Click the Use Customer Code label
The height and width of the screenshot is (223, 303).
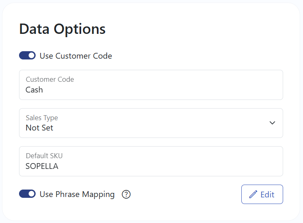pyautogui.click(x=76, y=56)
